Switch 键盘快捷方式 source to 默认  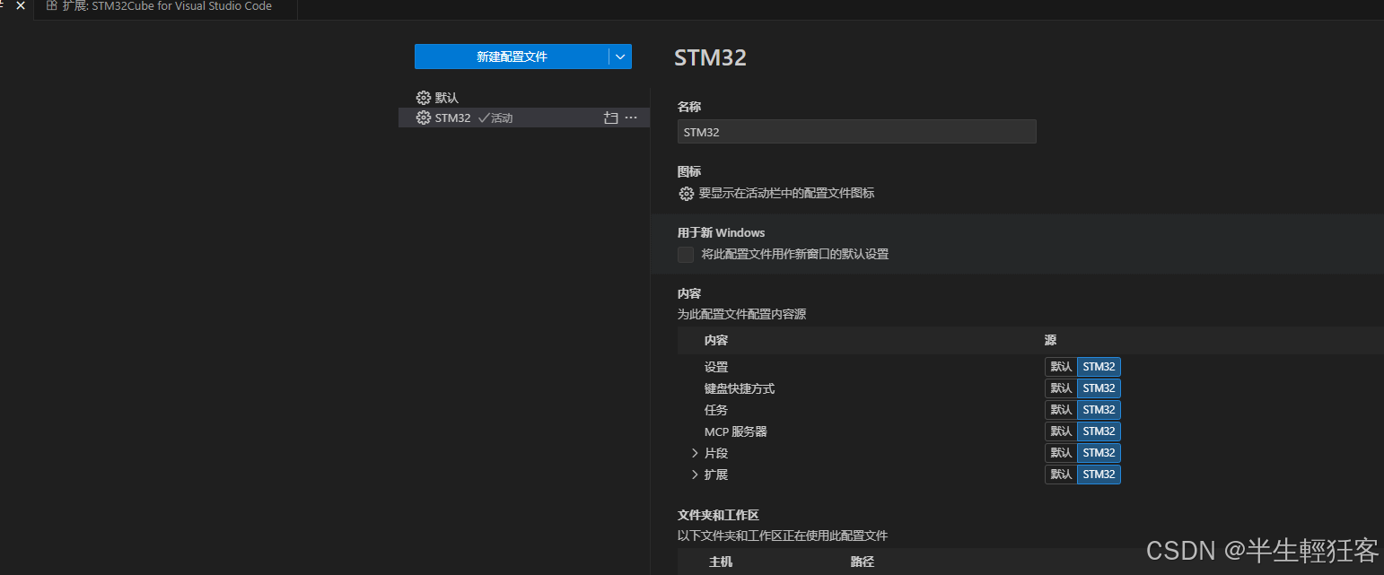click(x=1060, y=388)
